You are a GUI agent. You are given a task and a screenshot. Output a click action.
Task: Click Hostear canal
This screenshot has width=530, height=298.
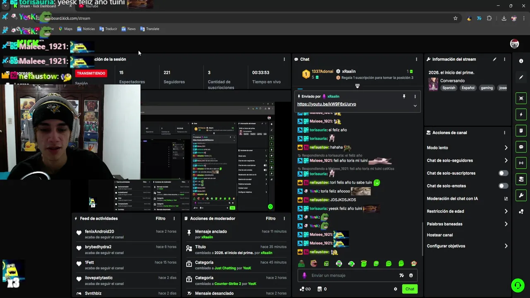coord(440,235)
